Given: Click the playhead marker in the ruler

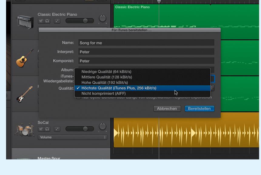Looking at the screenshot, I should click(159, 2).
